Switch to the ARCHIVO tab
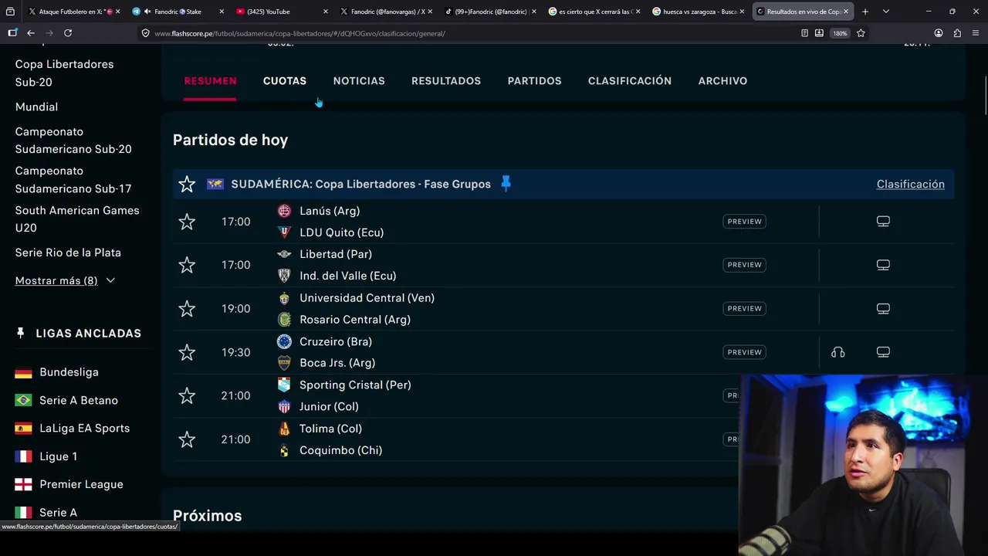988x556 pixels. pyautogui.click(x=722, y=80)
